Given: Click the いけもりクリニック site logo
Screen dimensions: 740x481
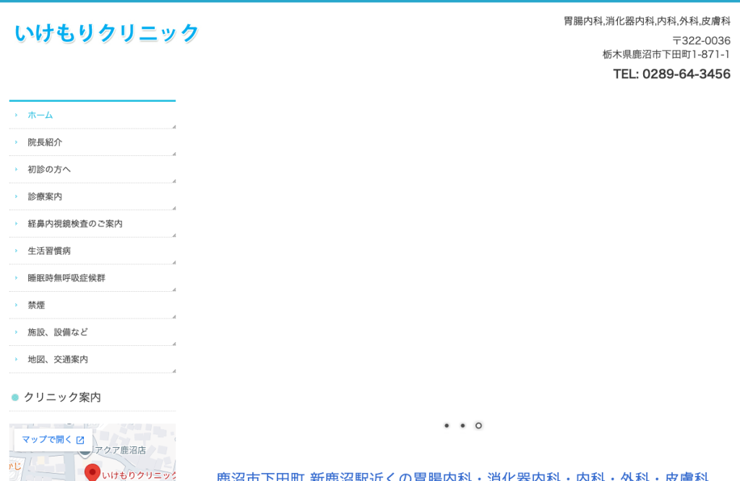Looking at the screenshot, I should (107, 33).
